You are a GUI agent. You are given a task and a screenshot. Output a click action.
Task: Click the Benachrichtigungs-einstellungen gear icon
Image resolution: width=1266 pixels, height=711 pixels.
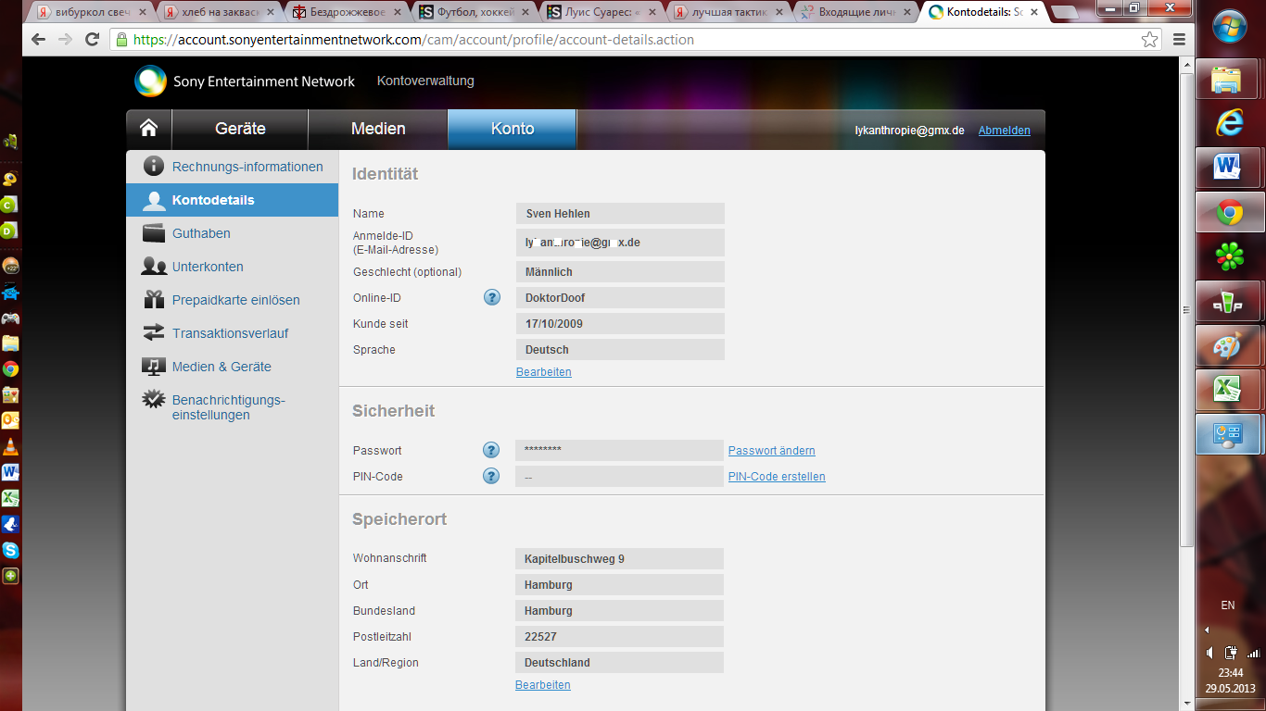click(154, 400)
